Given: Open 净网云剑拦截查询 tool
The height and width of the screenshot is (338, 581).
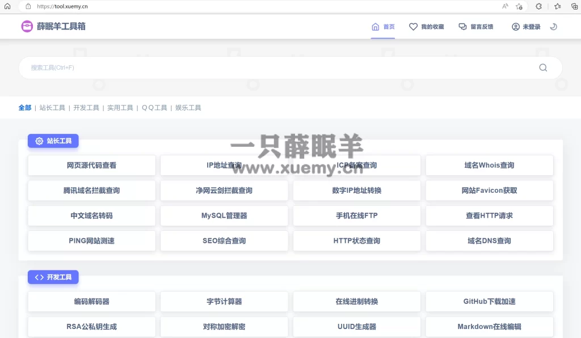Looking at the screenshot, I should [x=224, y=191].
